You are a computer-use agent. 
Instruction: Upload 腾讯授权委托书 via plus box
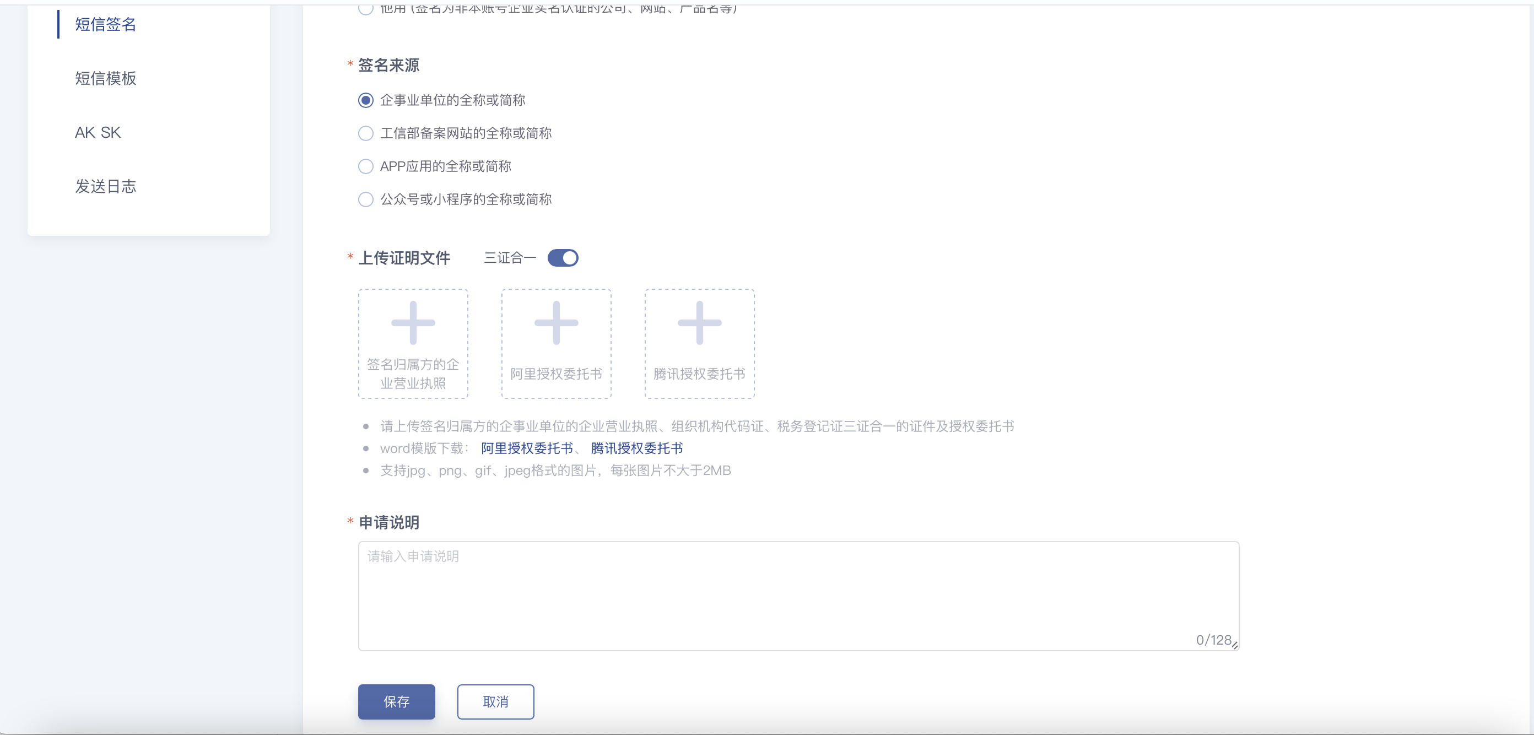tap(699, 344)
